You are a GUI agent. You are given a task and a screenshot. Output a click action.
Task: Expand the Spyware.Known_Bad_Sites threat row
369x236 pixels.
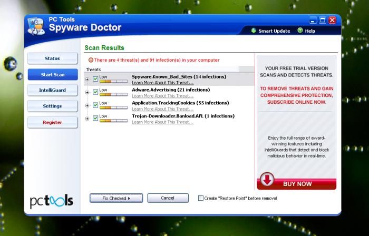(x=88, y=80)
